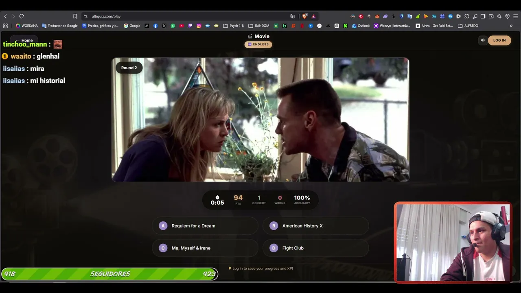Image resolution: width=521 pixels, height=293 pixels.
Task: Open the Google bookmark
Action: click(x=132, y=26)
